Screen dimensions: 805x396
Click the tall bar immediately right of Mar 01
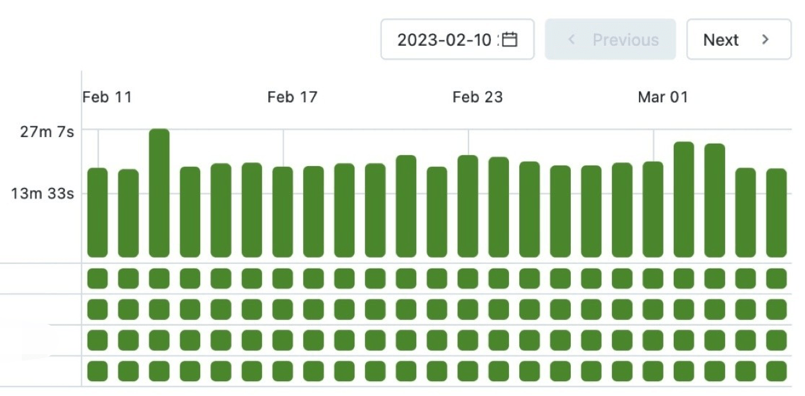click(684, 200)
